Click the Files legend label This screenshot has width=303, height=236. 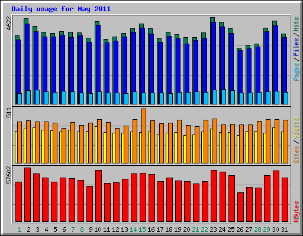tap(296, 47)
